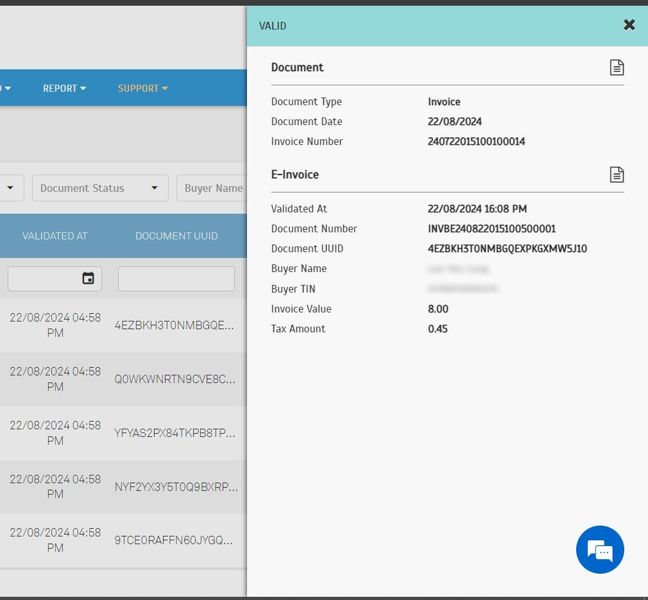Click document number INVBE240822015100500001
Viewport: 648px width, 600px height.
491,229
